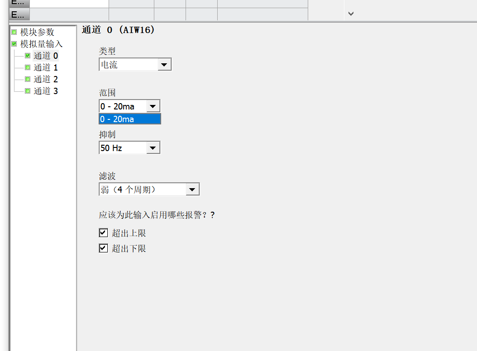
Task: Click the bottom E... row header
Action: click(x=19, y=14)
